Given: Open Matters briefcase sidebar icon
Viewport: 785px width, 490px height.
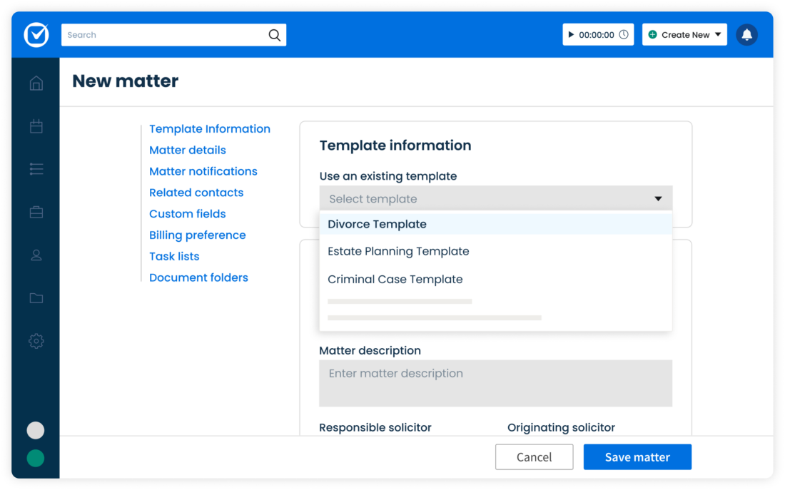Looking at the screenshot, I should pos(36,213).
